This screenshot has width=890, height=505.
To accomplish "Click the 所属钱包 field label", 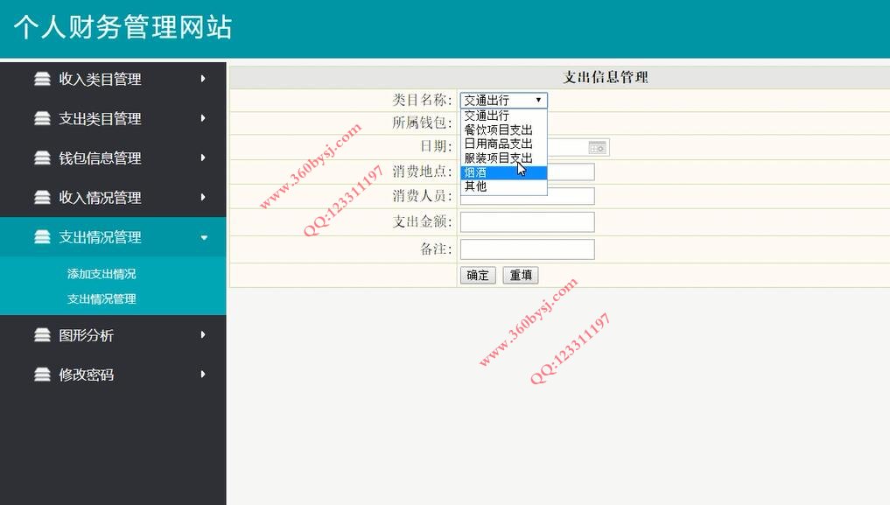I will pos(422,123).
